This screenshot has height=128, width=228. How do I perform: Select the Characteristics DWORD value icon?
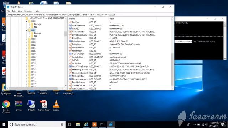coord(71,25)
